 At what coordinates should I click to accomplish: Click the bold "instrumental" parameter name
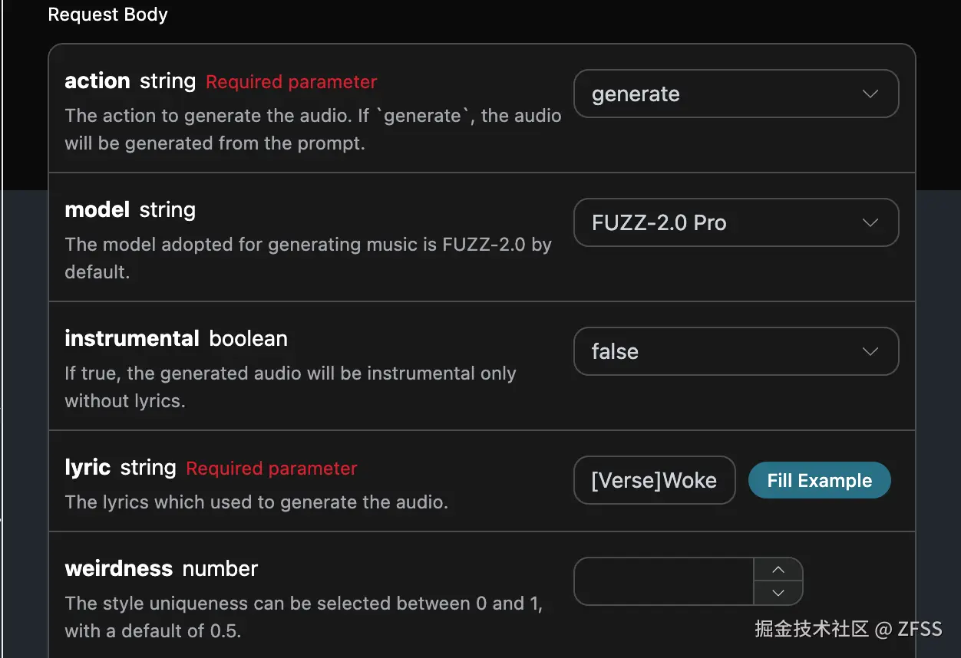pyautogui.click(x=132, y=339)
